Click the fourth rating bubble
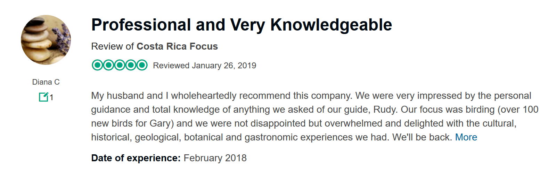Screen dimensions: 548x172 (x=131, y=65)
